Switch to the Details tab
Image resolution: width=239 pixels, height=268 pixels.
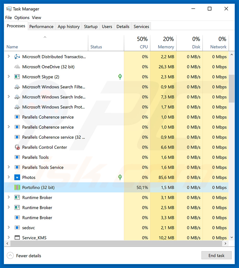tap(123, 26)
